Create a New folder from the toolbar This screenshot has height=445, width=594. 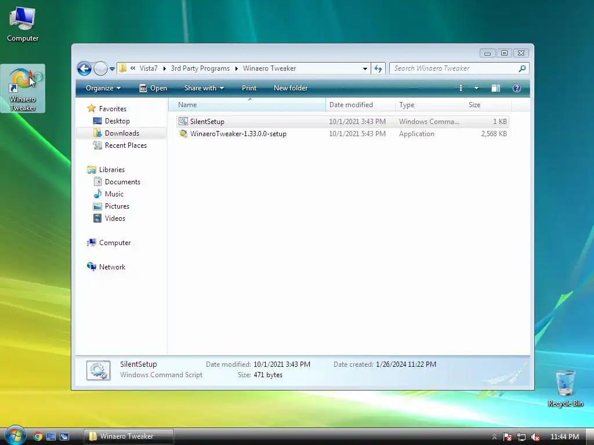click(x=291, y=88)
